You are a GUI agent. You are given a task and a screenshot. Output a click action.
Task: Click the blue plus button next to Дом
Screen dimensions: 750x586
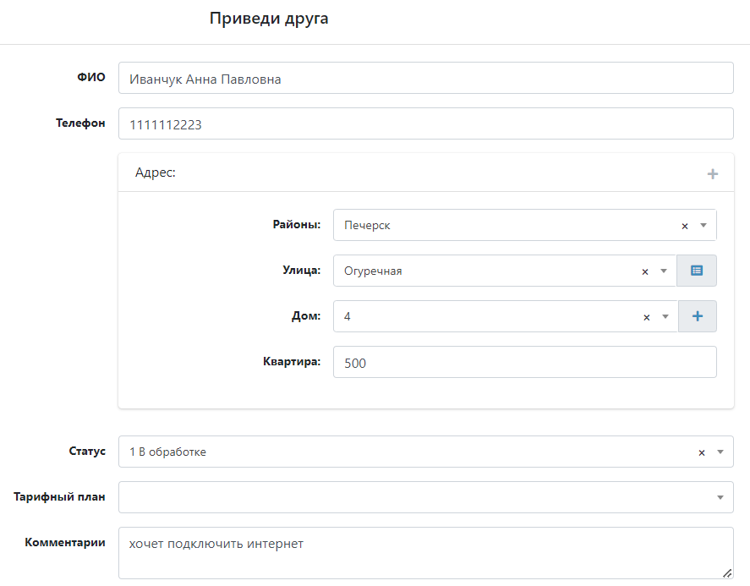[x=698, y=316]
